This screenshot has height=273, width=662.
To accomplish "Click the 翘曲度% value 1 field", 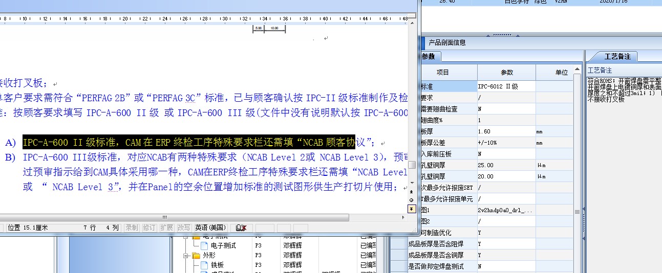I will click(507, 120).
